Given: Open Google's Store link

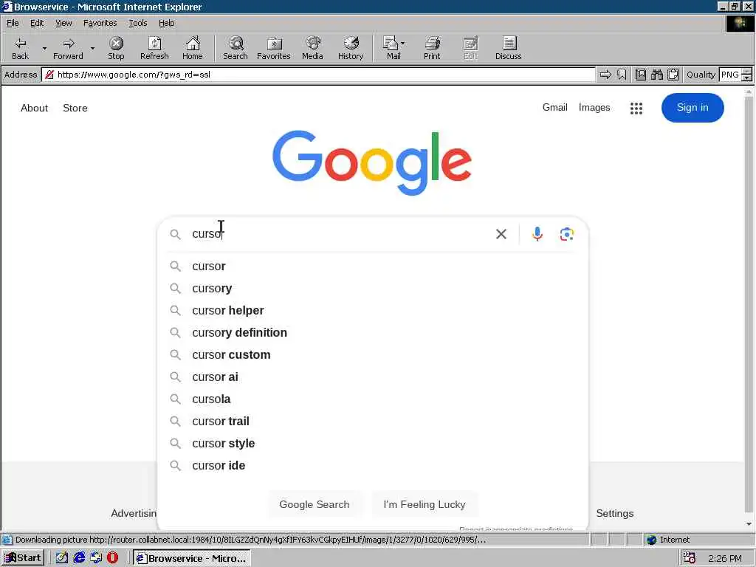Looking at the screenshot, I should pyautogui.click(x=75, y=108).
